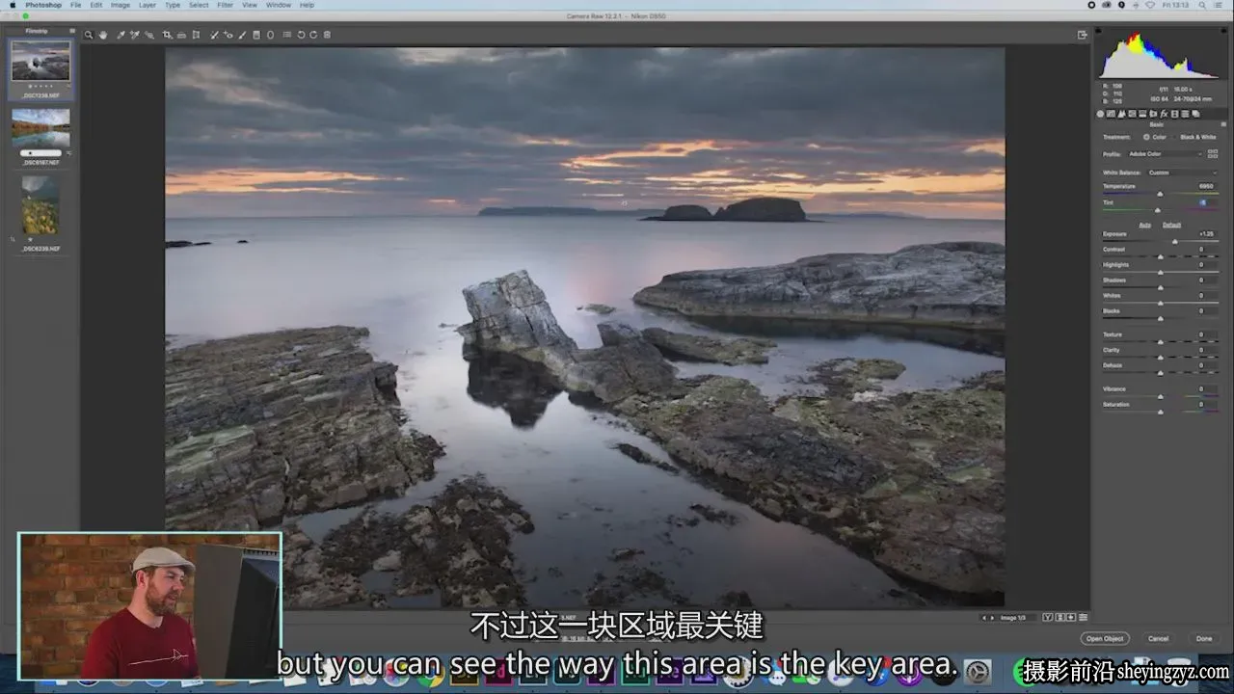This screenshot has height=694, width=1234.
Task: Open the Filter menu
Action: pos(225,5)
